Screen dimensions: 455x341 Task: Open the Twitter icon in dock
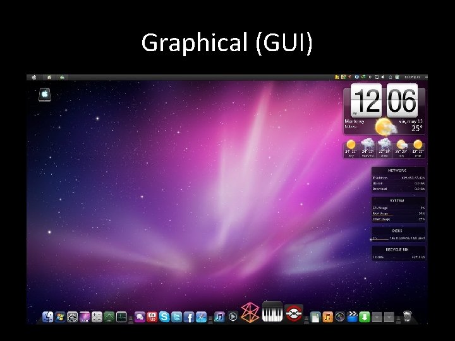(176, 316)
